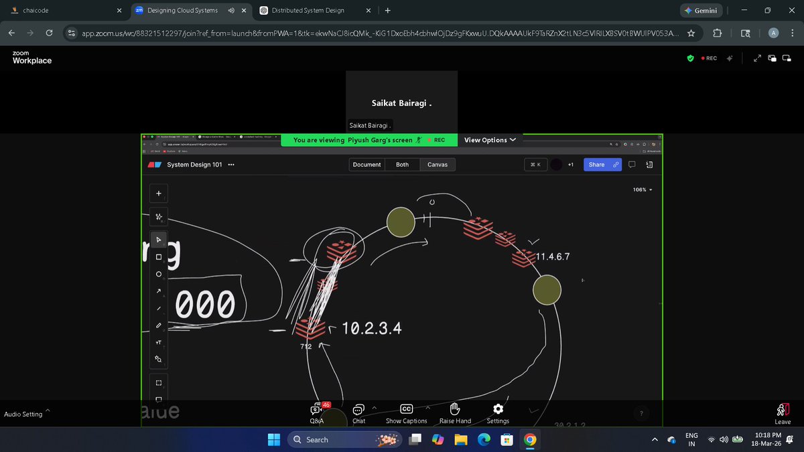Click the REC recording indicator in Zoom header
This screenshot has width=804, height=452.
[x=709, y=58]
